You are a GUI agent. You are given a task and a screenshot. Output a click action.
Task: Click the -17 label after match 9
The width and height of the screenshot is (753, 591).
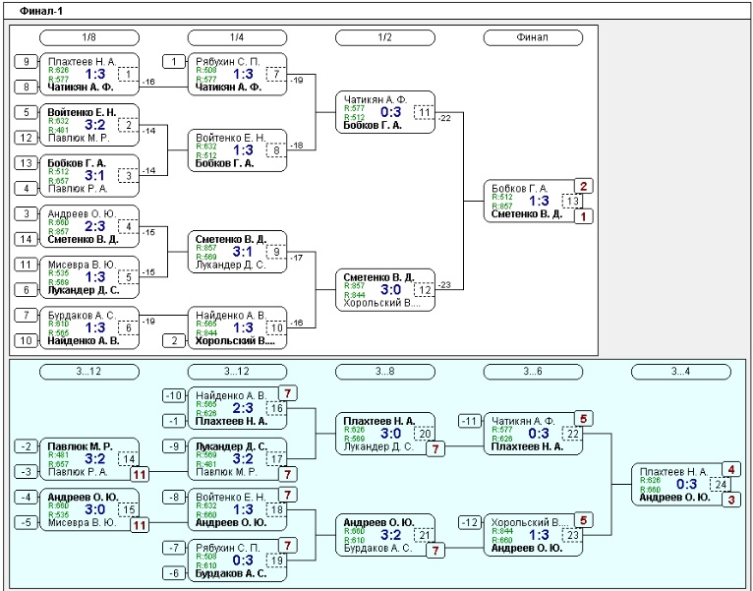click(297, 258)
